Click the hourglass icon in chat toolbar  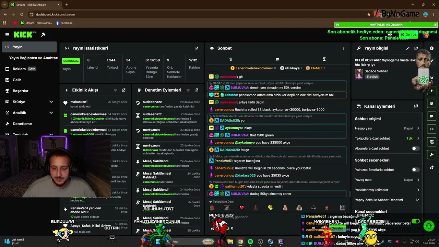[324, 59]
